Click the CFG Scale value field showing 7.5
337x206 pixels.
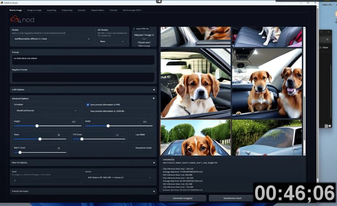[117, 135]
